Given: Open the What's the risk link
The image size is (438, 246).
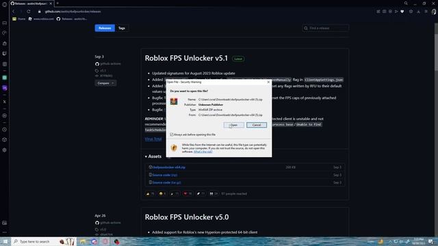Looking at the screenshot, I should [x=203, y=152].
